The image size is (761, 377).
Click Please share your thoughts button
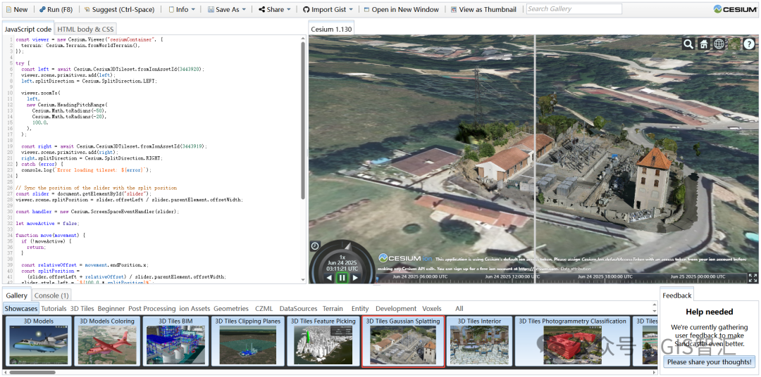click(710, 362)
